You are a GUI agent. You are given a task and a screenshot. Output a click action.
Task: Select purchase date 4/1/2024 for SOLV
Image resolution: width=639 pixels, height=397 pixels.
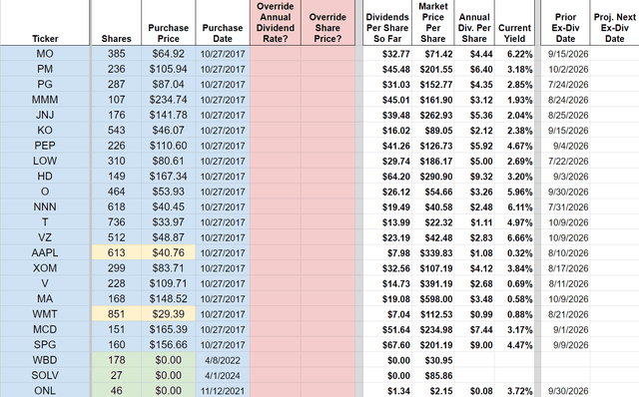[223, 375]
